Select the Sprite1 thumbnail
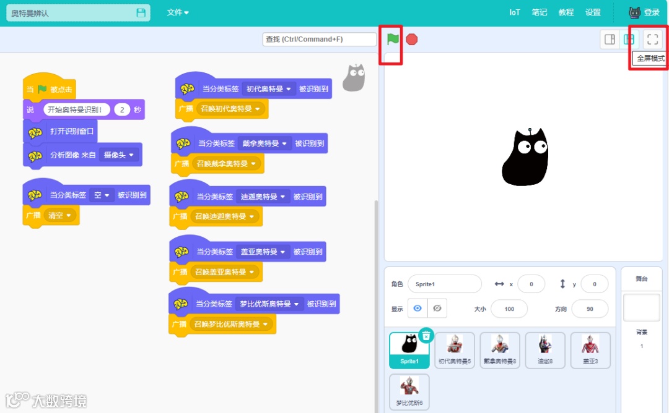Viewport: 669px width, 413px height. pos(409,351)
